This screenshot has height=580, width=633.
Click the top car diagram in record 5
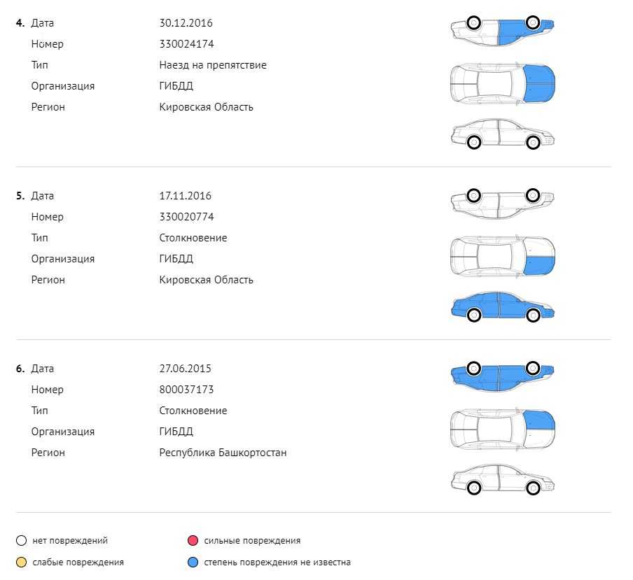tap(502, 202)
